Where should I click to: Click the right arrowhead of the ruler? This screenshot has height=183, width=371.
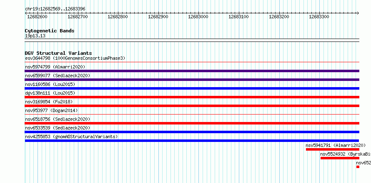[x=358, y=13]
